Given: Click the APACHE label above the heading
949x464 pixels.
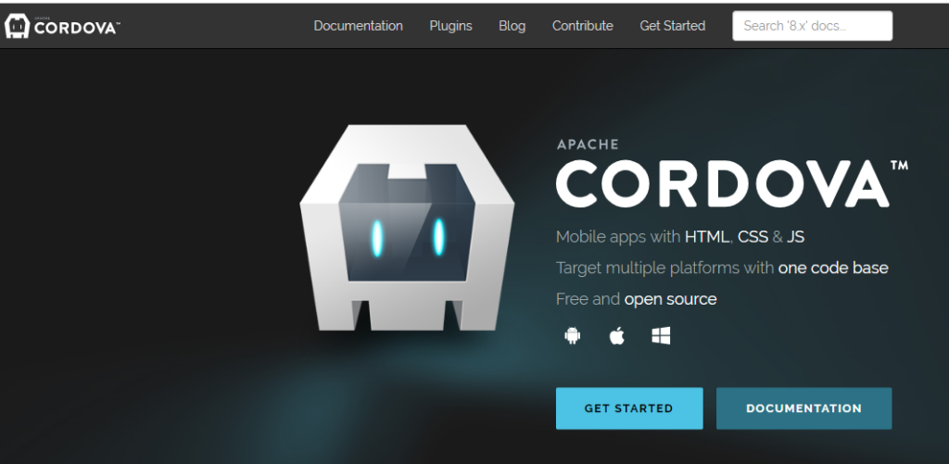Looking at the screenshot, I should coord(588,144).
